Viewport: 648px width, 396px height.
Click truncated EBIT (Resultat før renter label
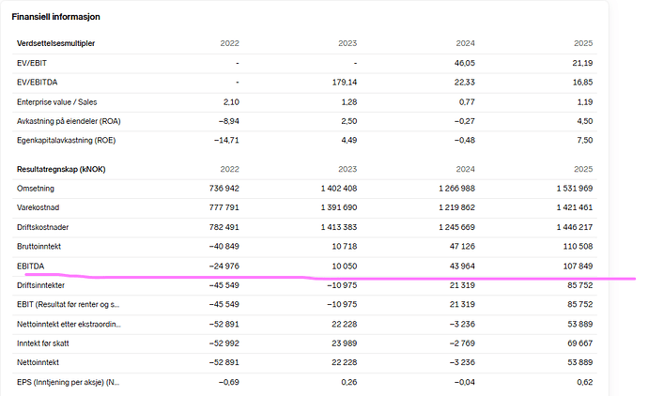[x=69, y=304]
